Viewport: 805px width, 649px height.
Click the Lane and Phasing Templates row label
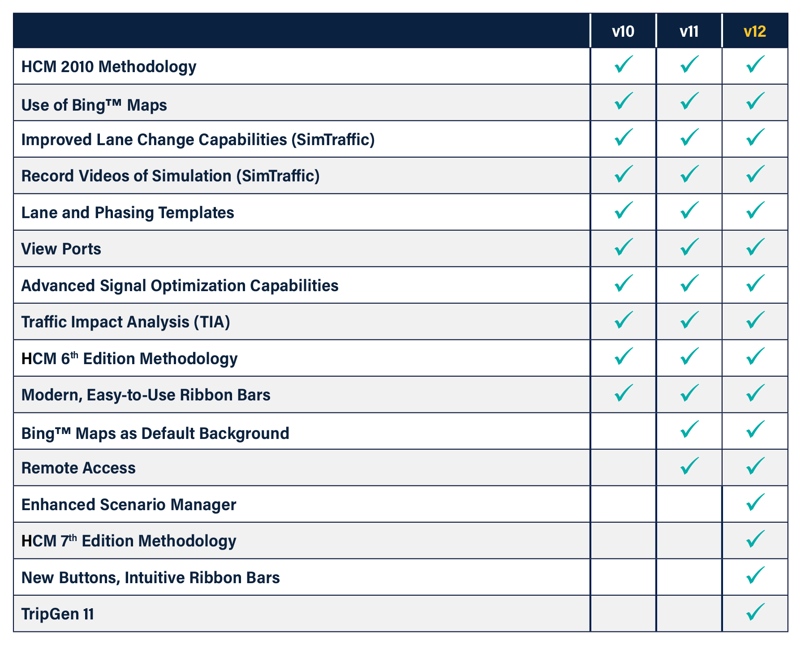tap(128, 212)
